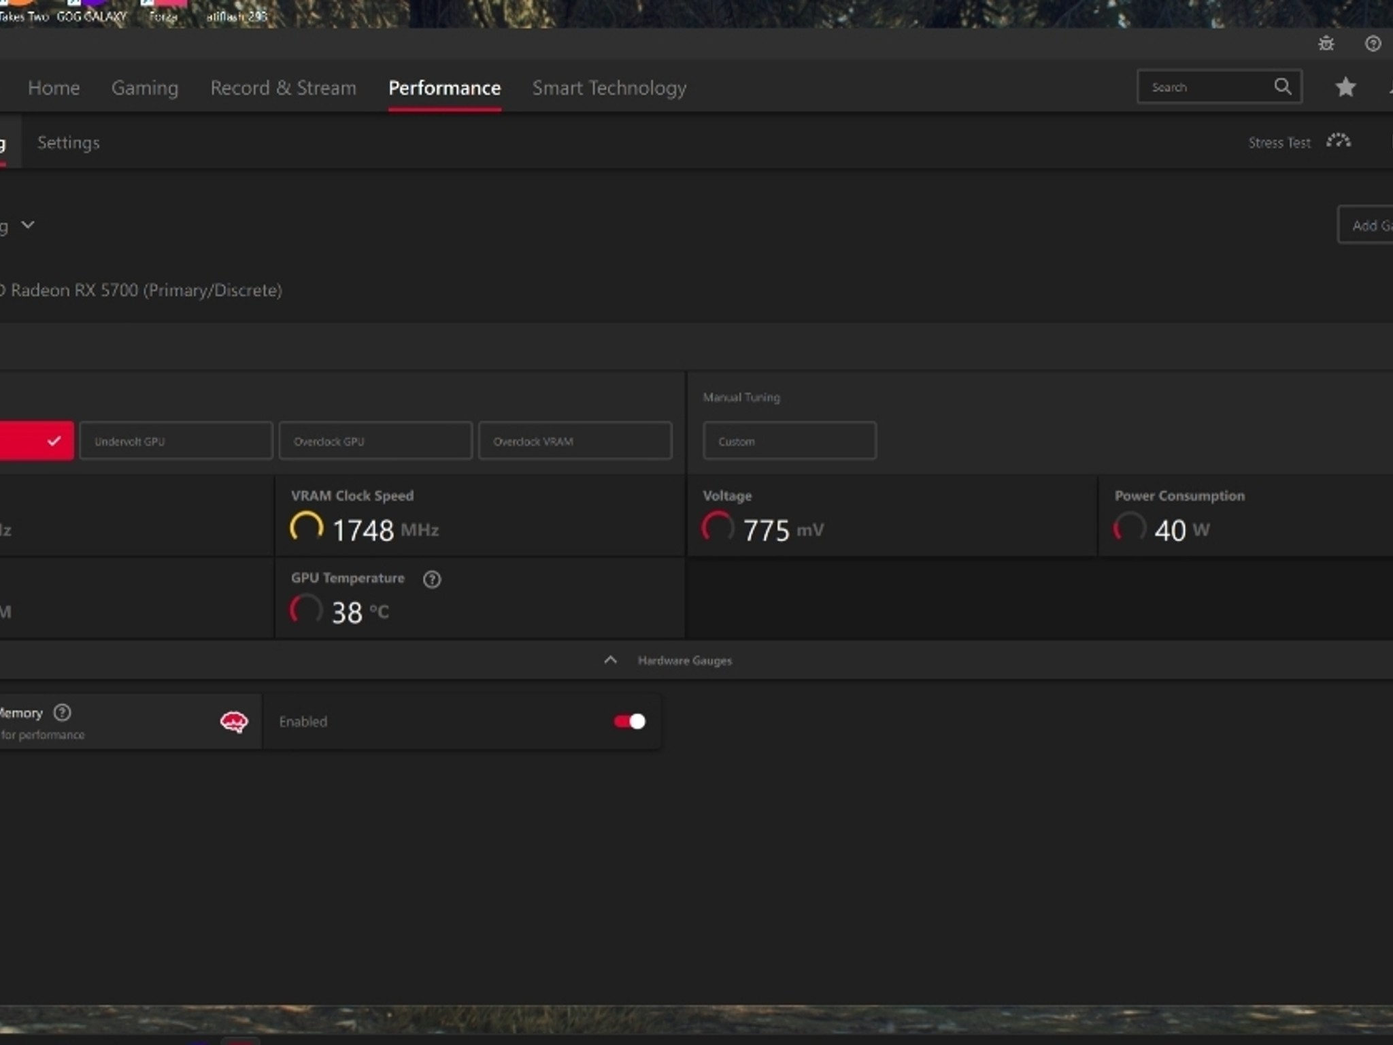Click GPU Temperature help icon
The height and width of the screenshot is (1045, 1393).
[x=431, y=579]
